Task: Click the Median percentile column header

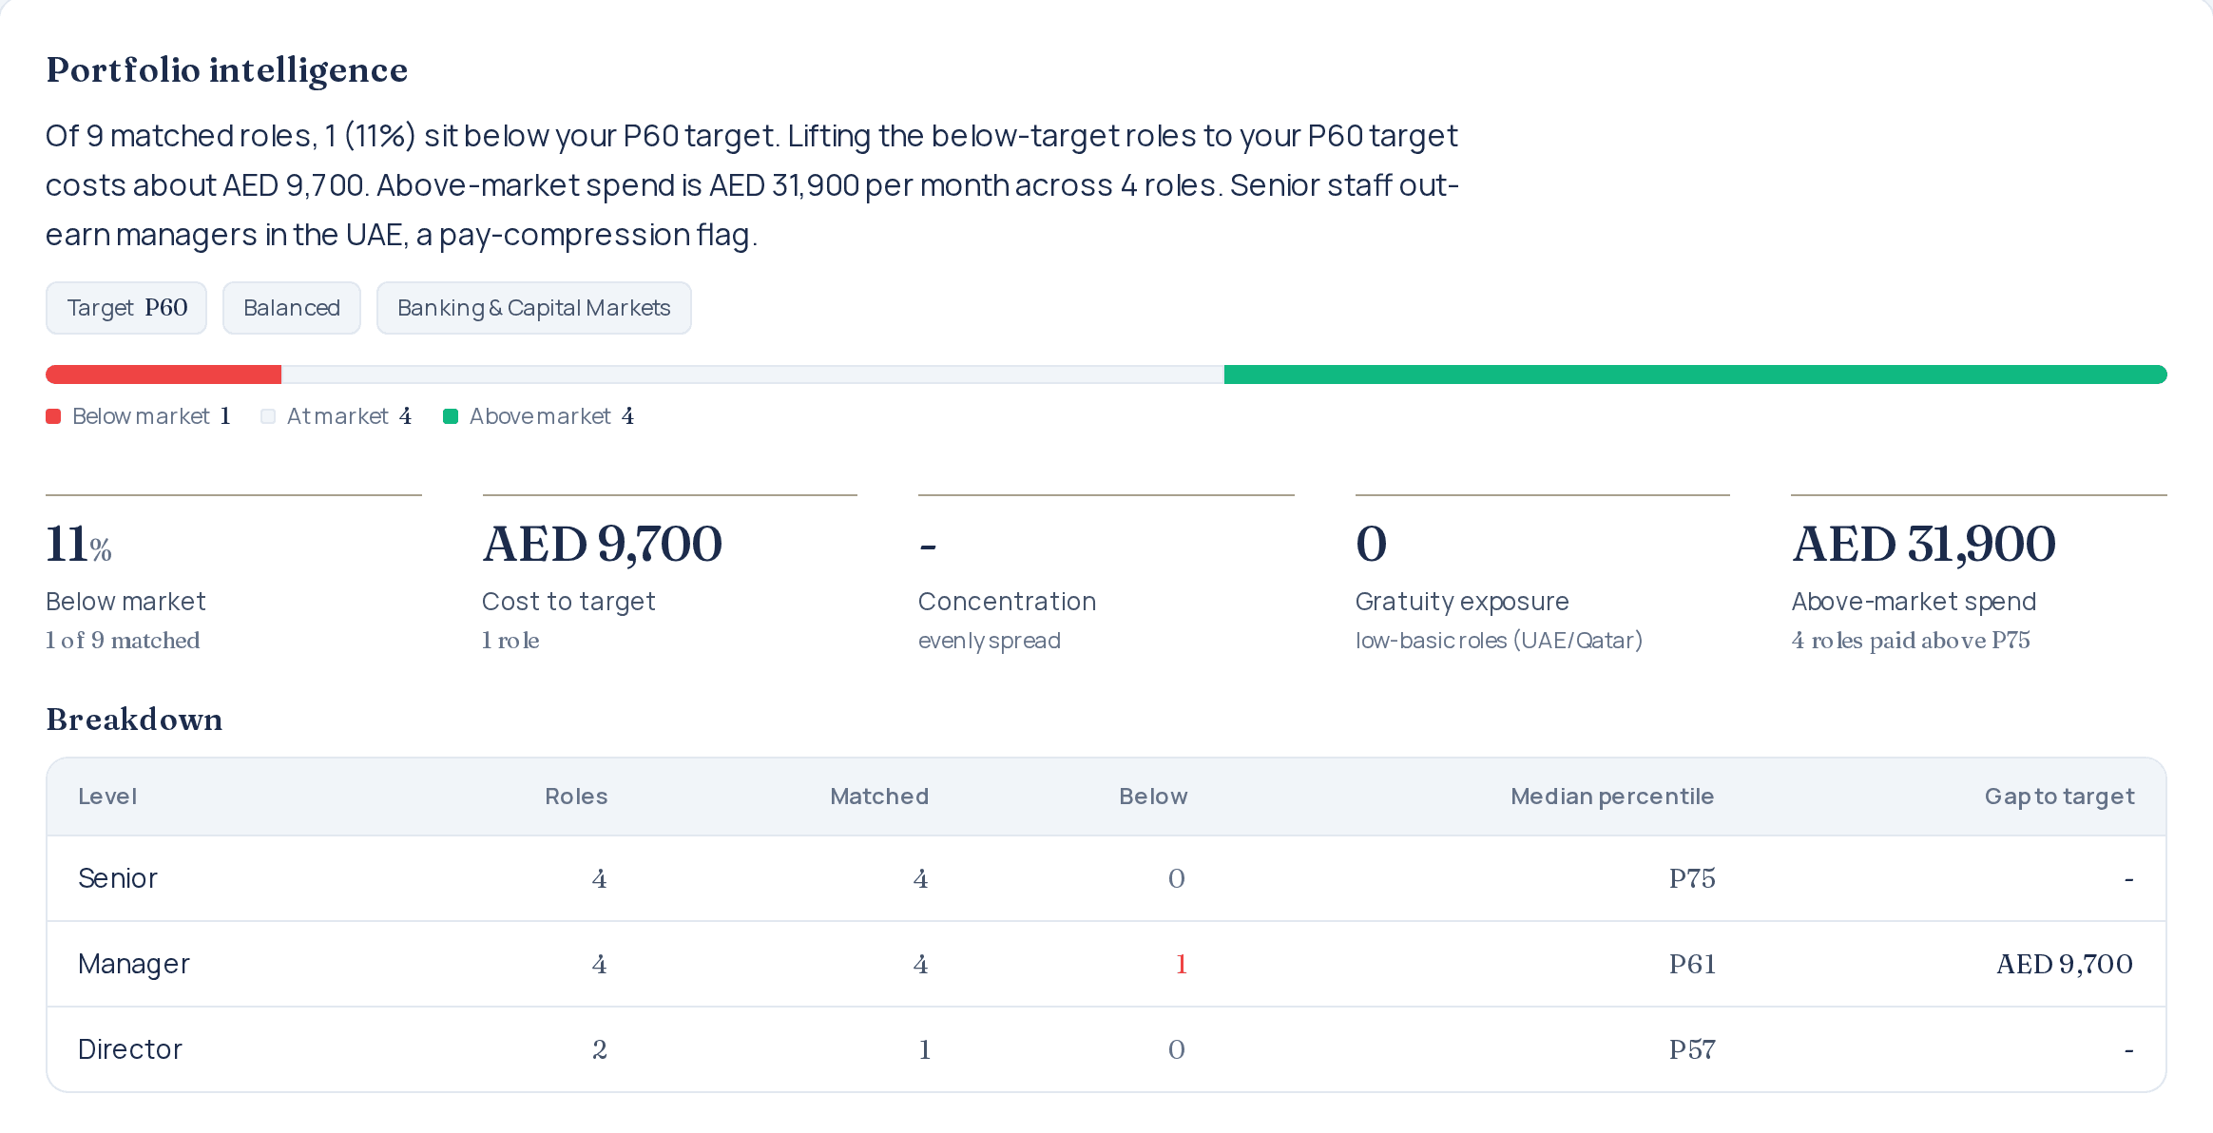Action: [1612, 797]
